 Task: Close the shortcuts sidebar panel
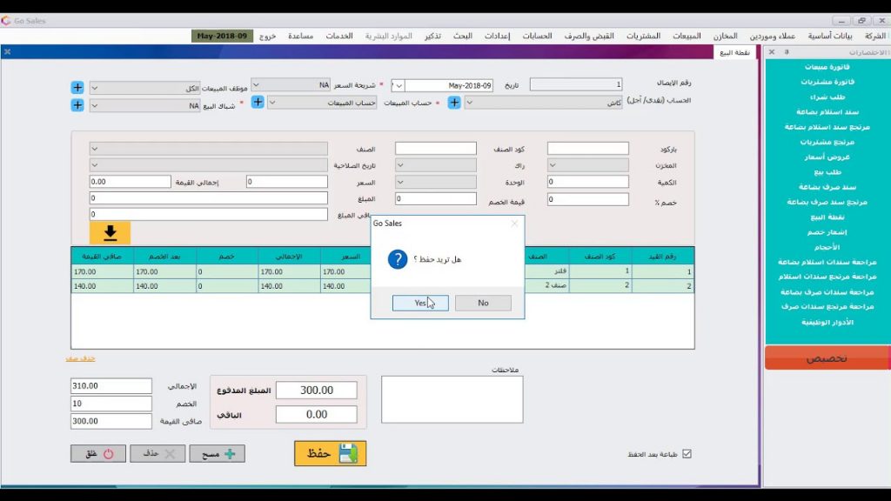coord(772,51)
